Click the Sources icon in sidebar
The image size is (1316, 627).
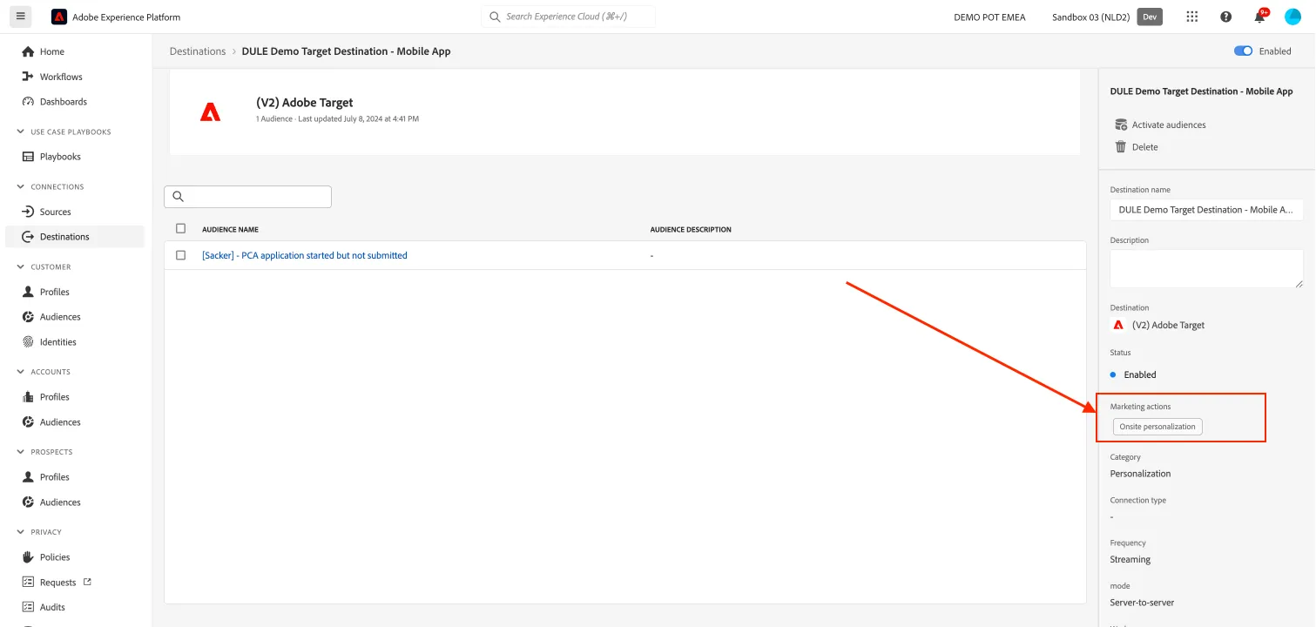pos(28,212)
